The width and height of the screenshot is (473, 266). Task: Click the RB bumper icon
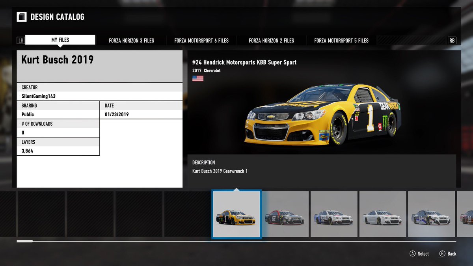click(x=452, y=40)
